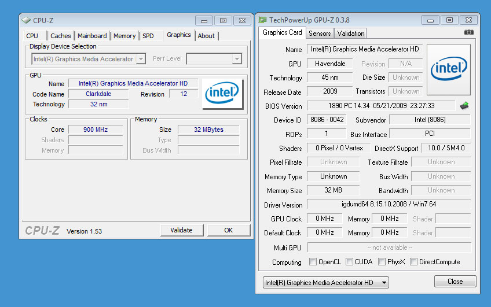Click the GPU Clock field showing 0 MHz

click(325, 219)
